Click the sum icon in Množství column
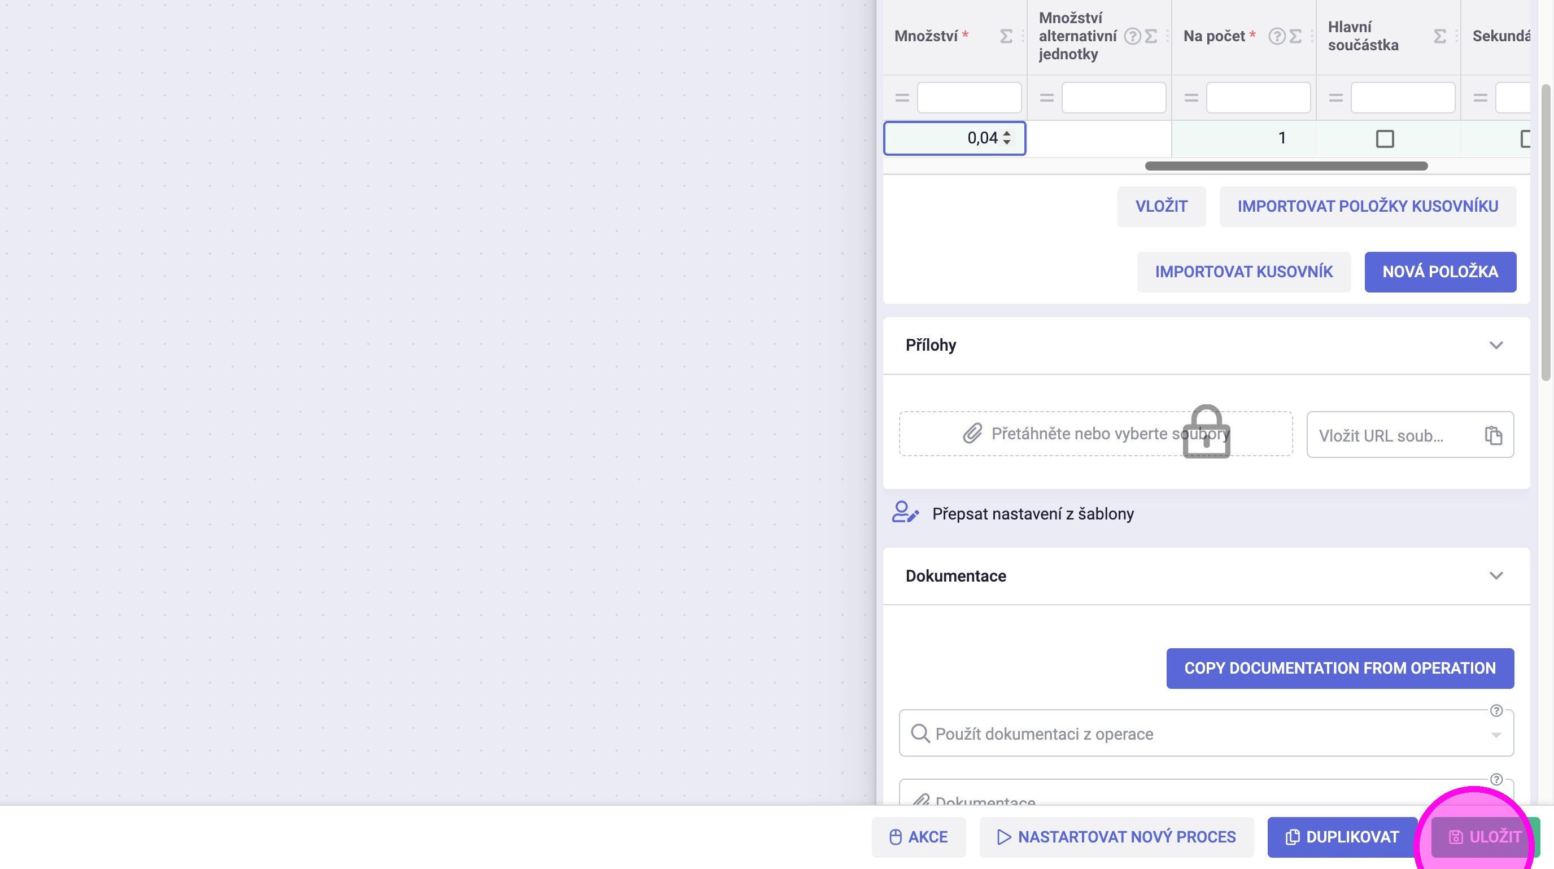1554x869 pixels. pos(1006,36)
